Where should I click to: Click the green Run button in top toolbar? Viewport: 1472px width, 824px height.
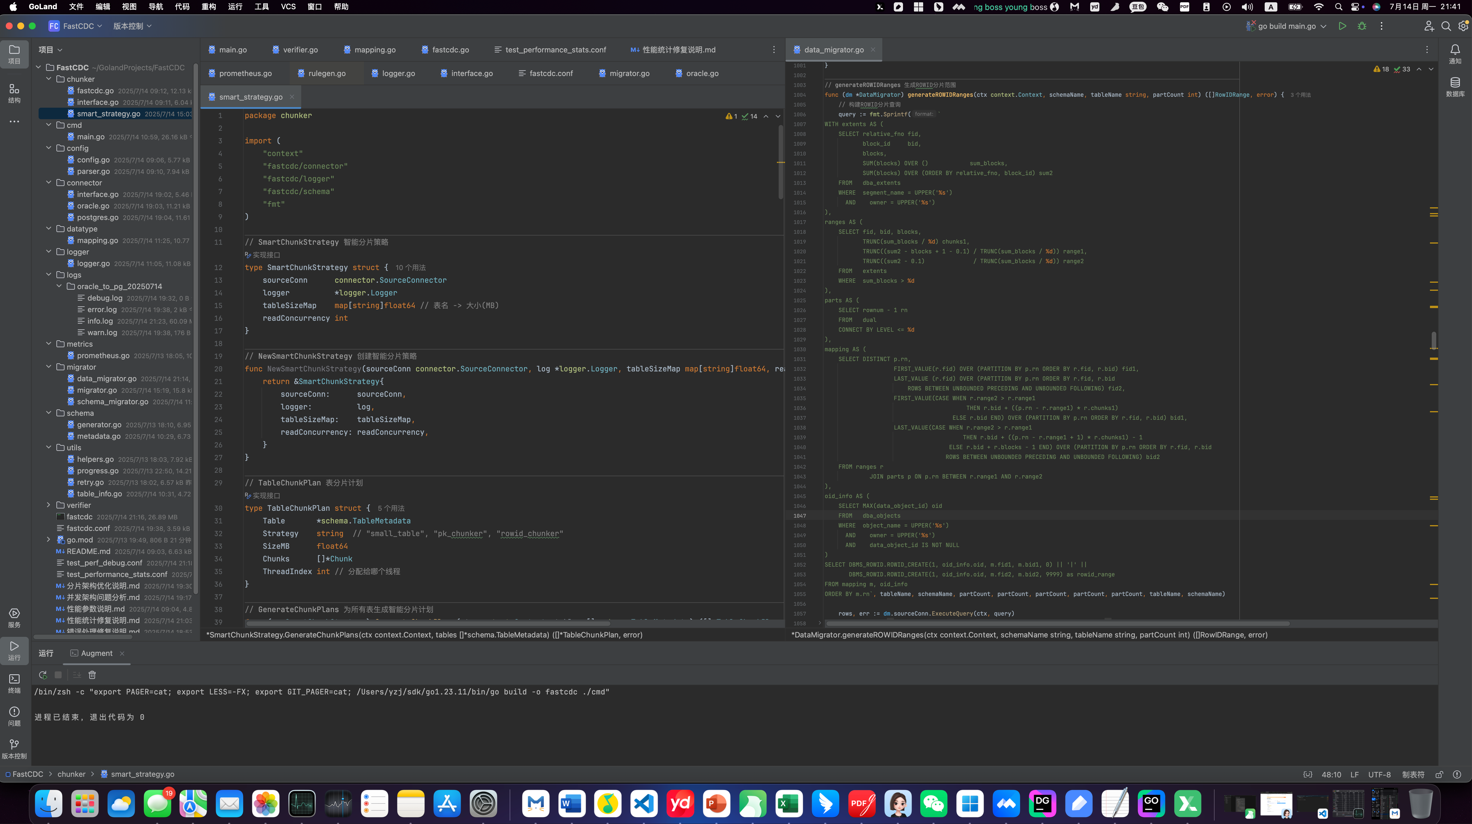1342,26
